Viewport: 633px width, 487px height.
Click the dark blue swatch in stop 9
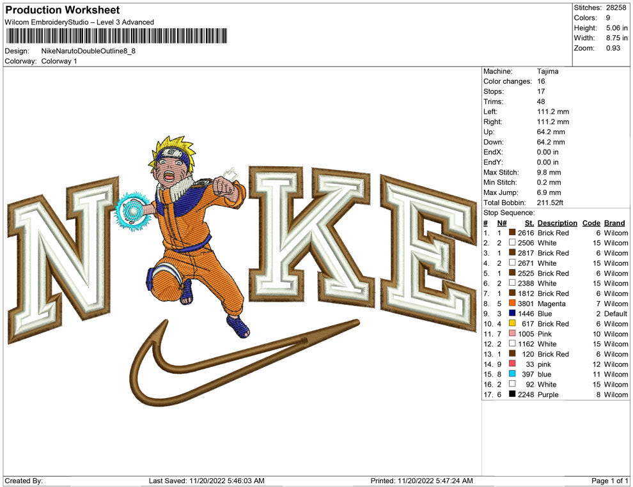pos(512,314)
